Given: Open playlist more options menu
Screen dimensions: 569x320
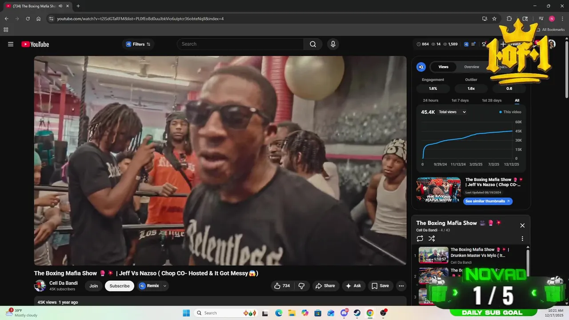Looking at the screenshot, I should (x=522, y=239).
